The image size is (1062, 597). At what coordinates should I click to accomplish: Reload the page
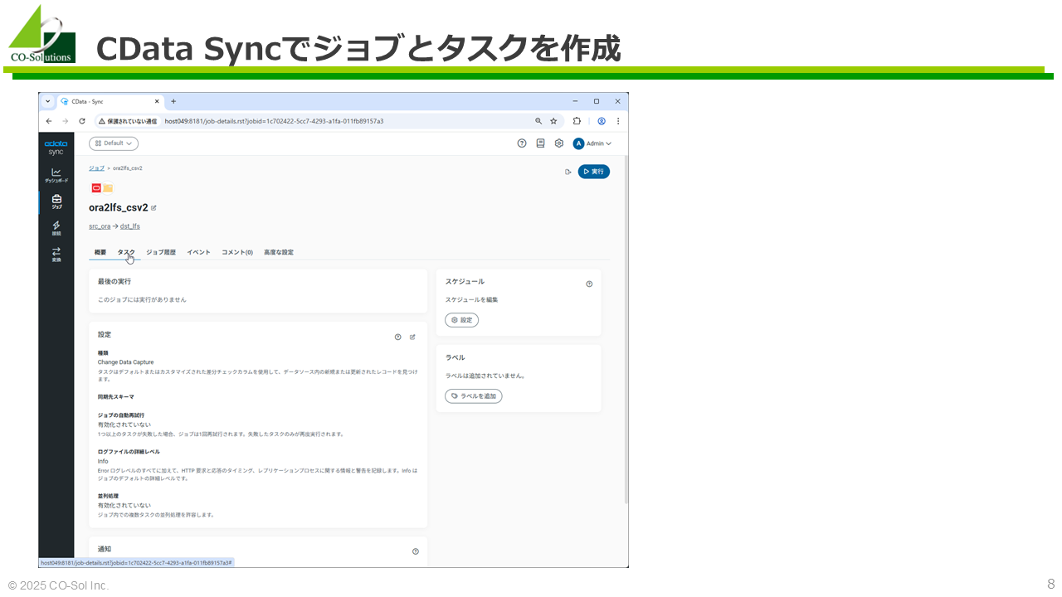coord(81,121)
